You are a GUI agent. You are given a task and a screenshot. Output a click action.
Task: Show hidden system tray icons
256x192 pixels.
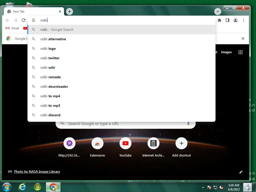point(203,187)
